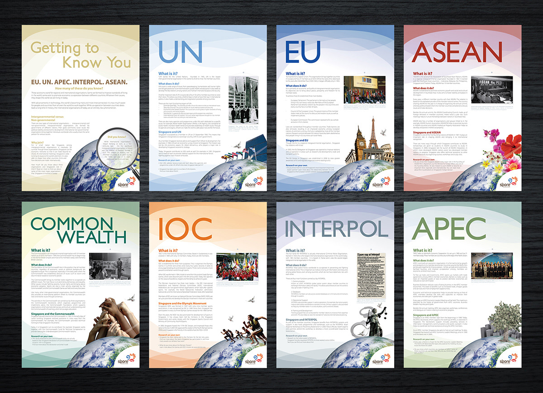Image resolution: width=543 pixels, height=393 pixels.
Task: Select 'What is it?' on the UN poster
Action: [168, 73]
